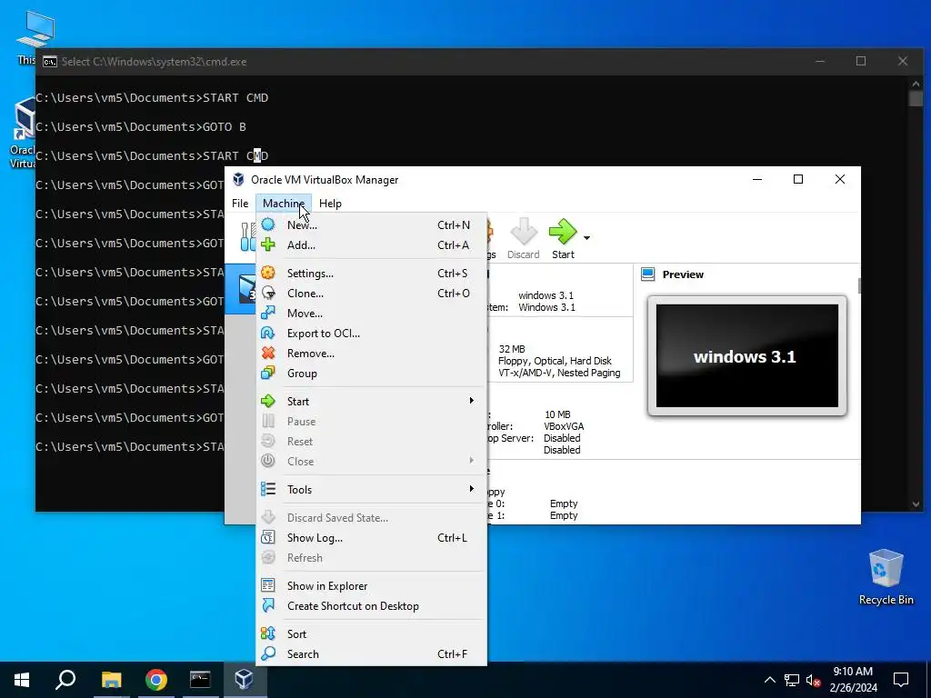The width and height of the screenshot is (931, 698).
Task: Open the Start toolbar dropdown arrow
Action: 586,238
